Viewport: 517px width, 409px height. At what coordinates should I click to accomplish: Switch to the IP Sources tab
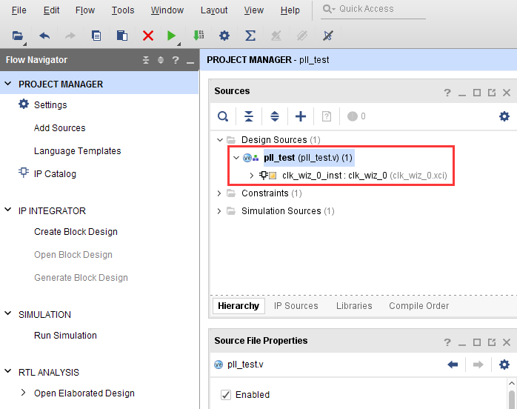pos(296,306)
